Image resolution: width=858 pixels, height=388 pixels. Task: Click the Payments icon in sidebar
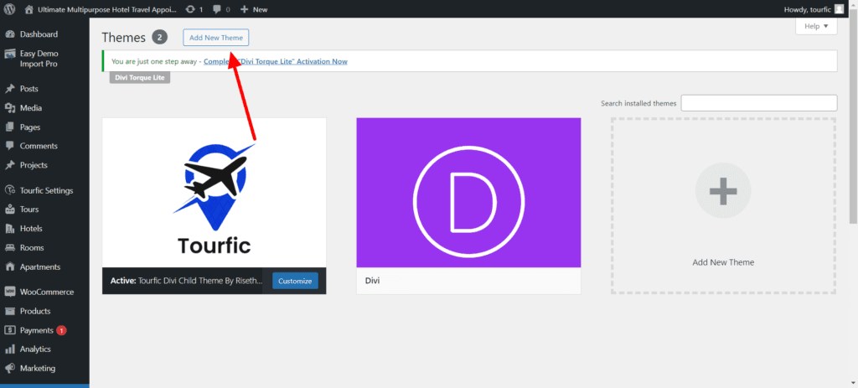9,330
